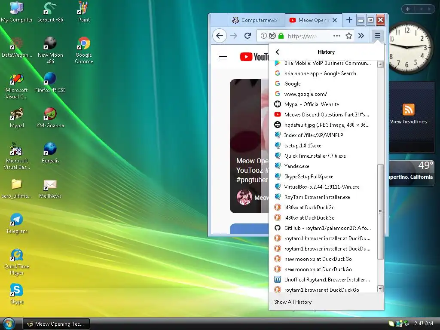
Task: Open 'VirtualBox-5.2.44-139111-Win.exe' entry
Action: (324, 186)
